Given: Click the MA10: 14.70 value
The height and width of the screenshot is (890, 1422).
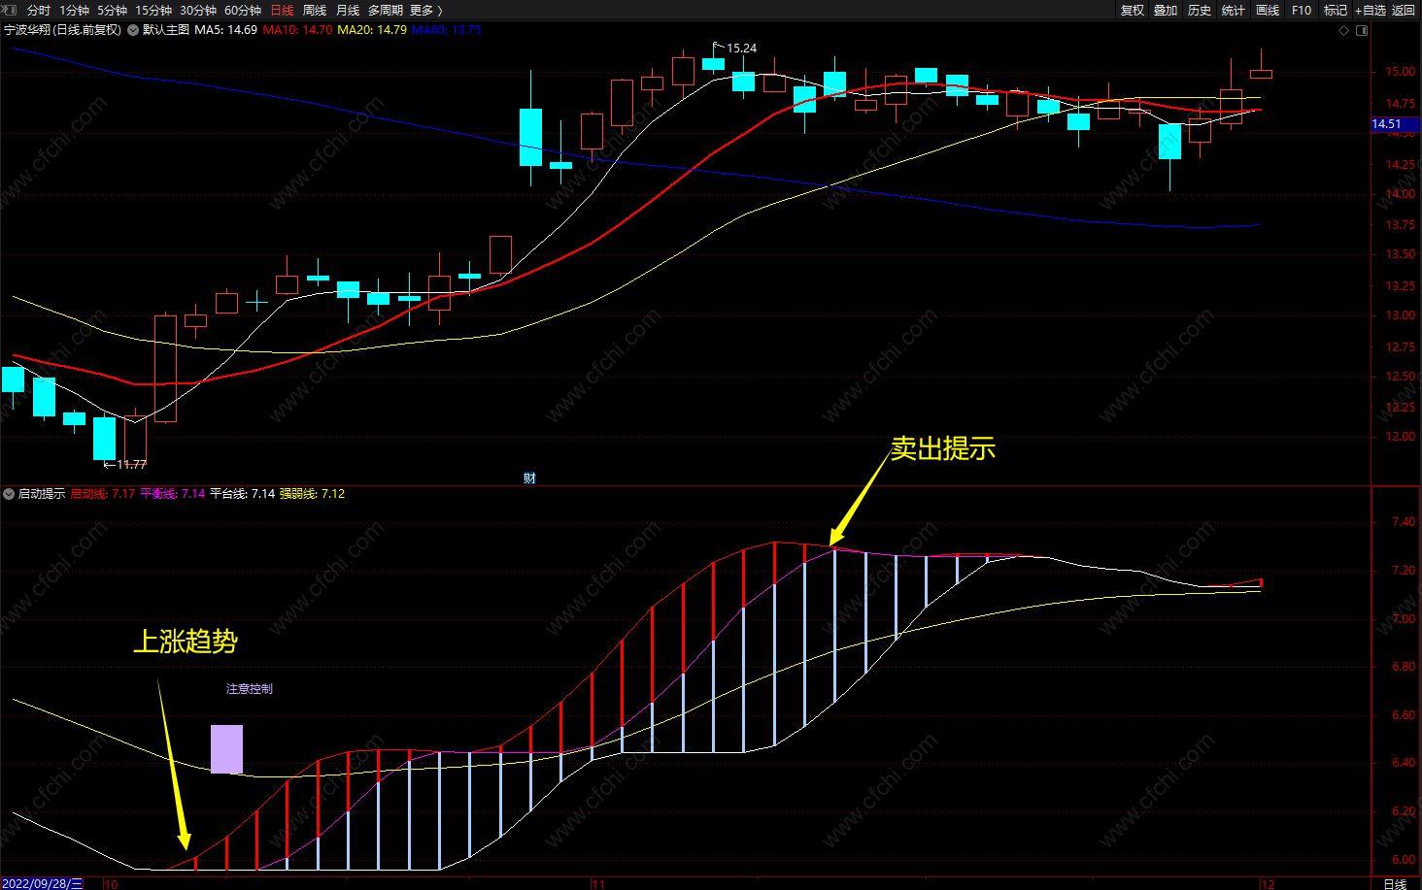Looking at the screenshot, I should 297,30.
